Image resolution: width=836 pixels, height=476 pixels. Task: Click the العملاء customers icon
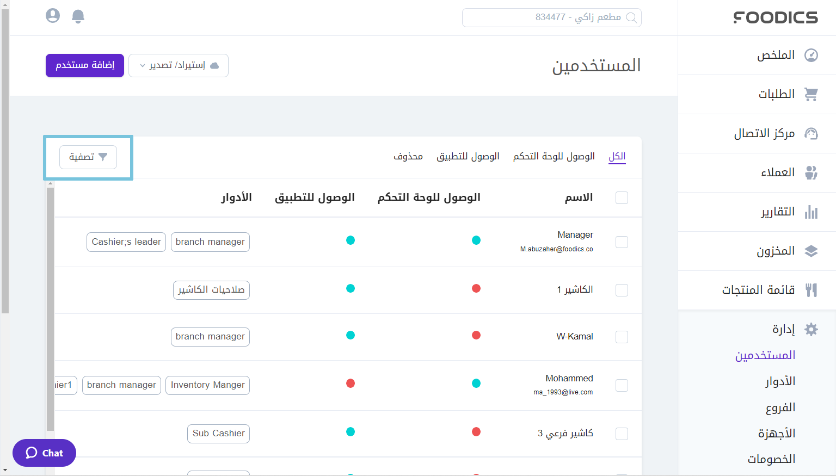point(812,172)
